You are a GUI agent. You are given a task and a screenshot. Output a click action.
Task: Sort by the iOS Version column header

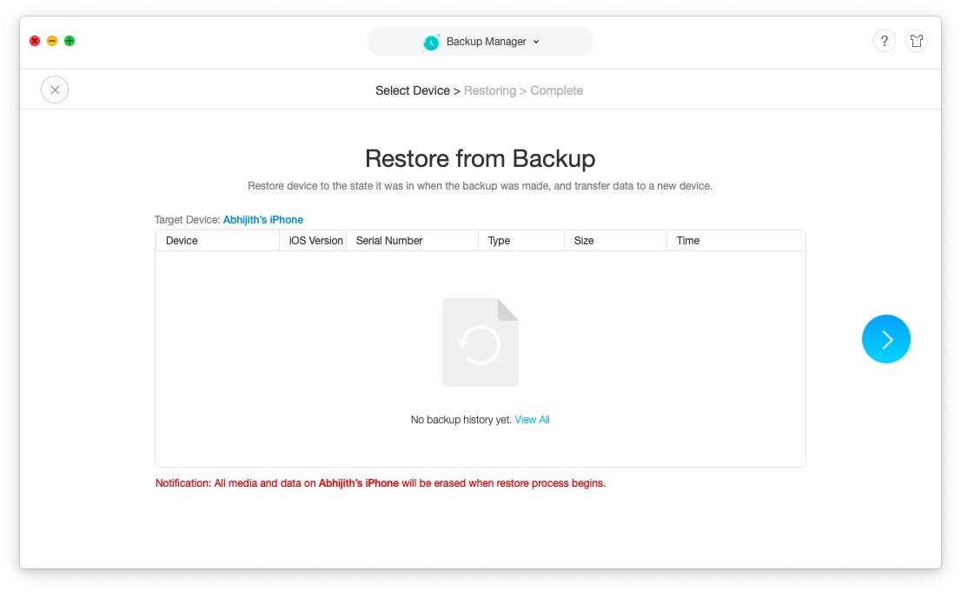[313, 241]
